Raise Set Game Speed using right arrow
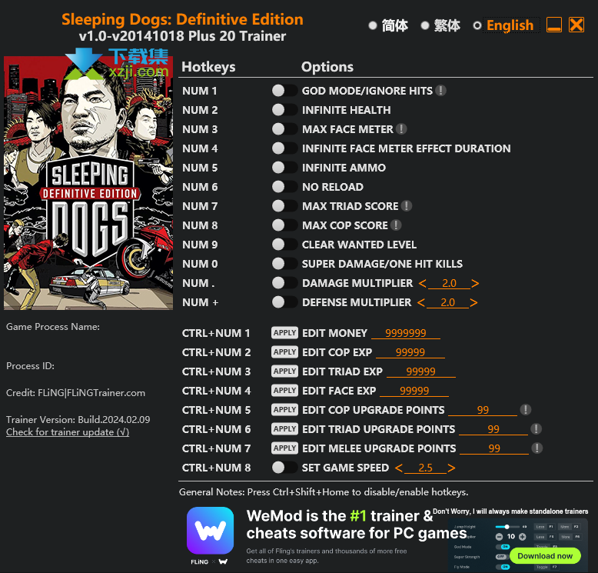The image size is (598, 573). 451,468
